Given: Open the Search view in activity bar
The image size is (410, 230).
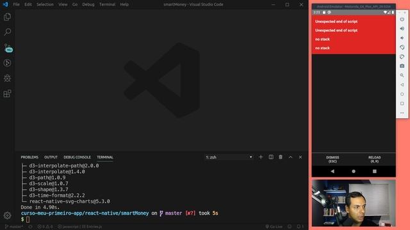Looking at the screenshot, I should point(7,32).
